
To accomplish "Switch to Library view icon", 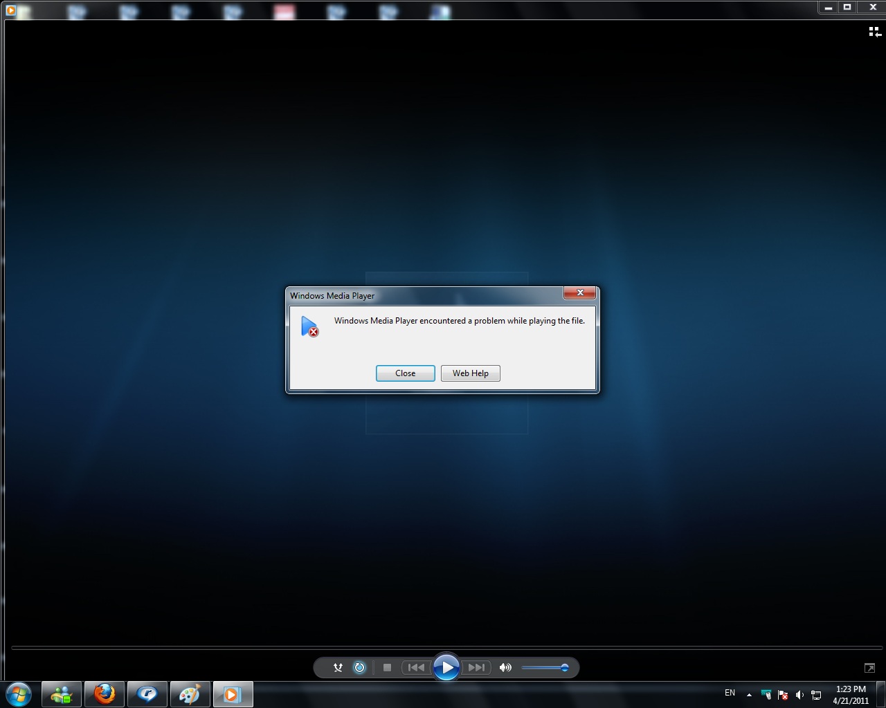I will (875, 32).
